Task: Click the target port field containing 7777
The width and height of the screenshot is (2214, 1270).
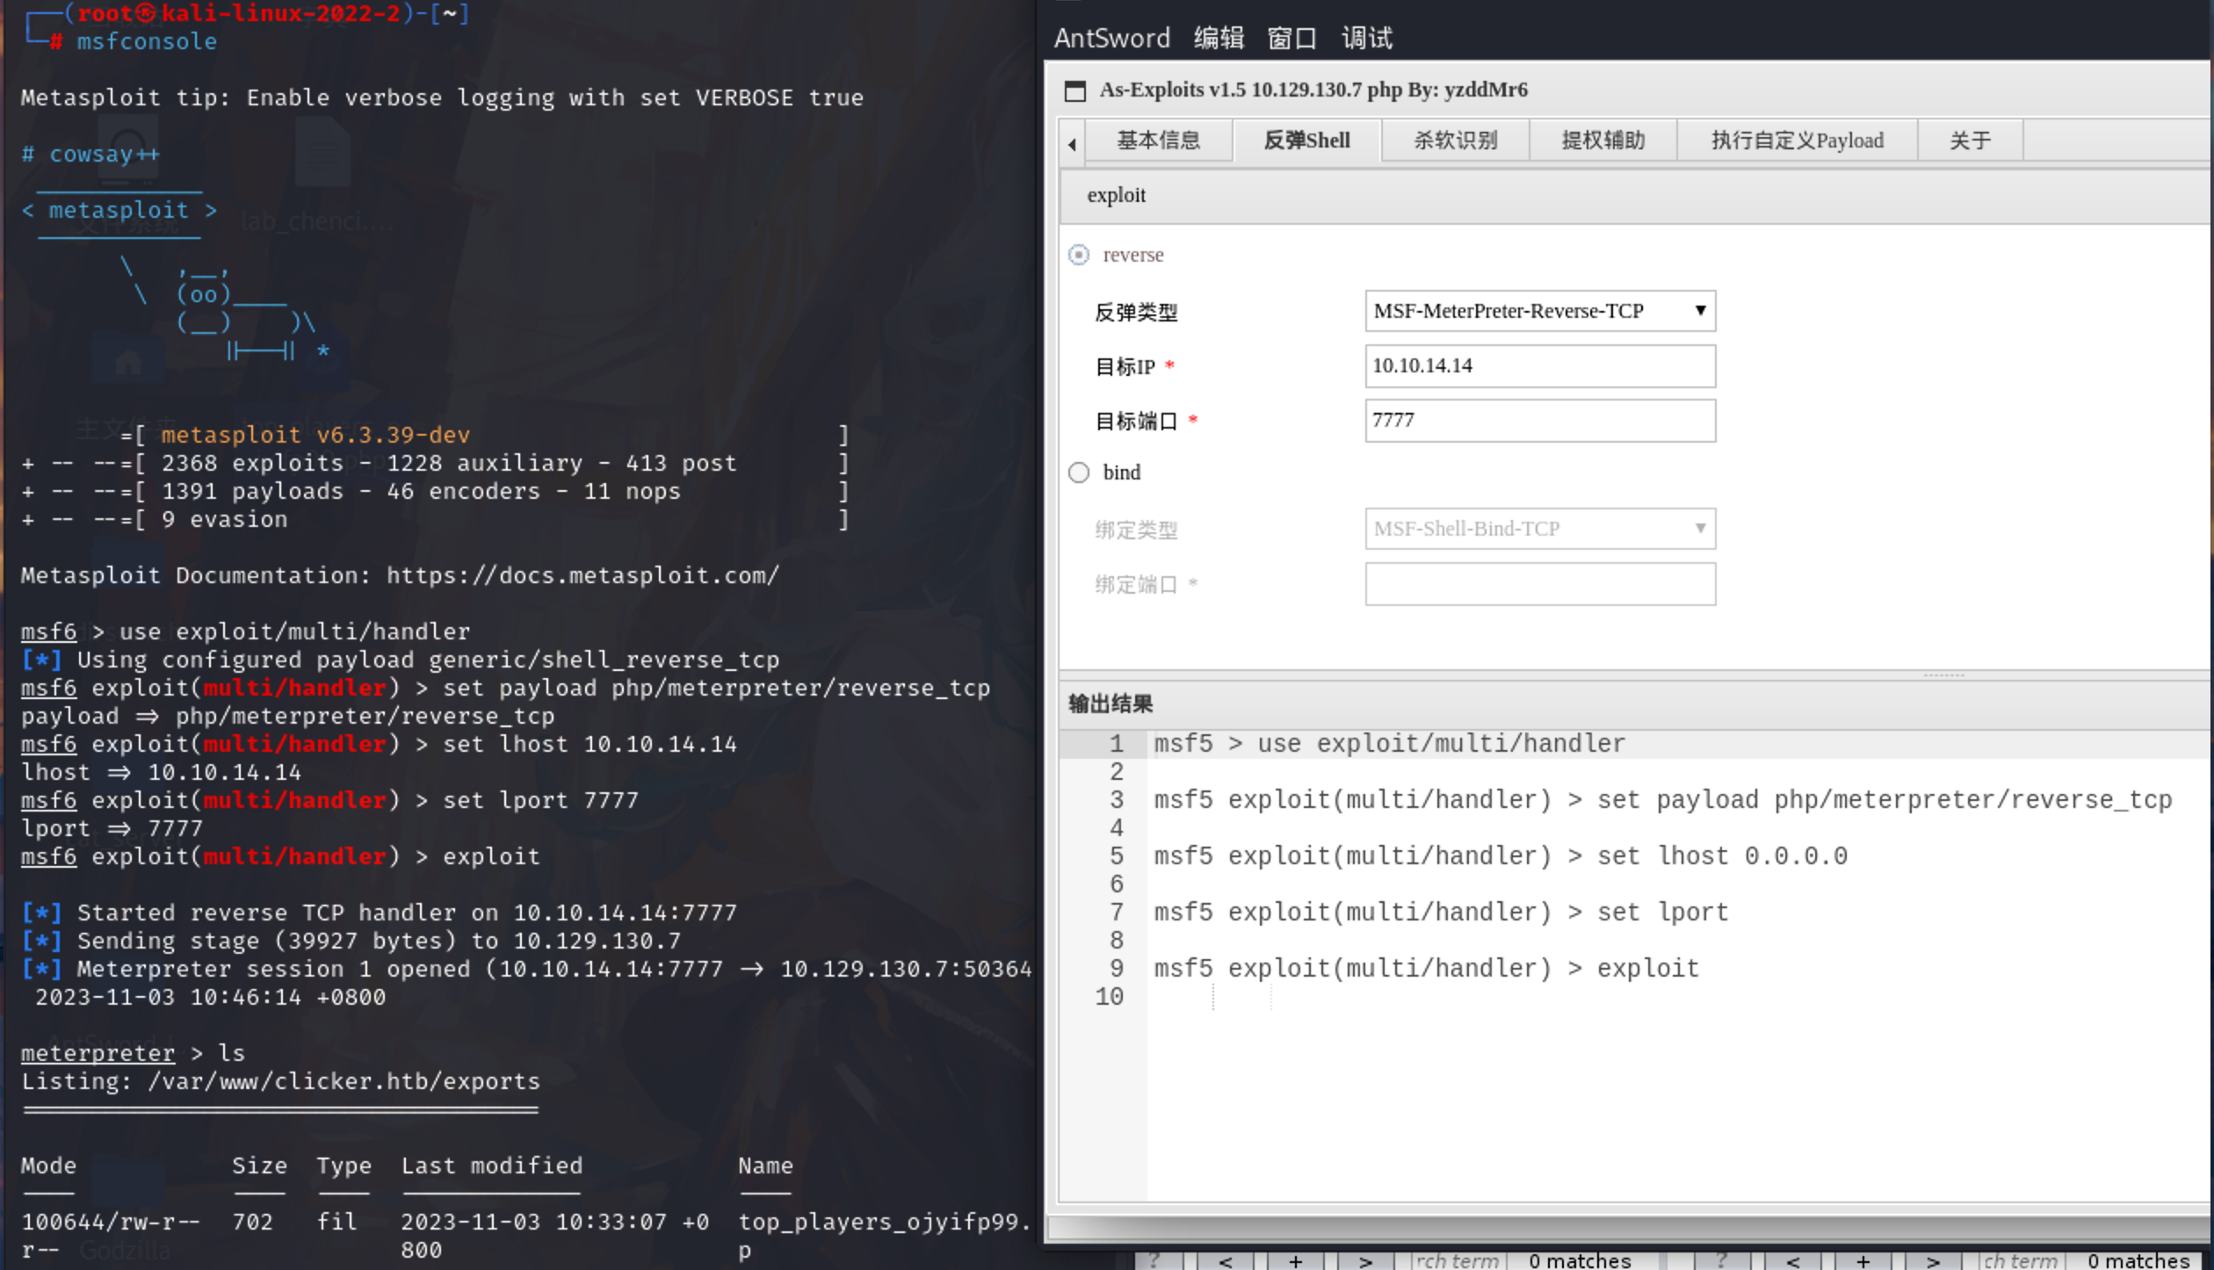Action: pos(1539,420)
